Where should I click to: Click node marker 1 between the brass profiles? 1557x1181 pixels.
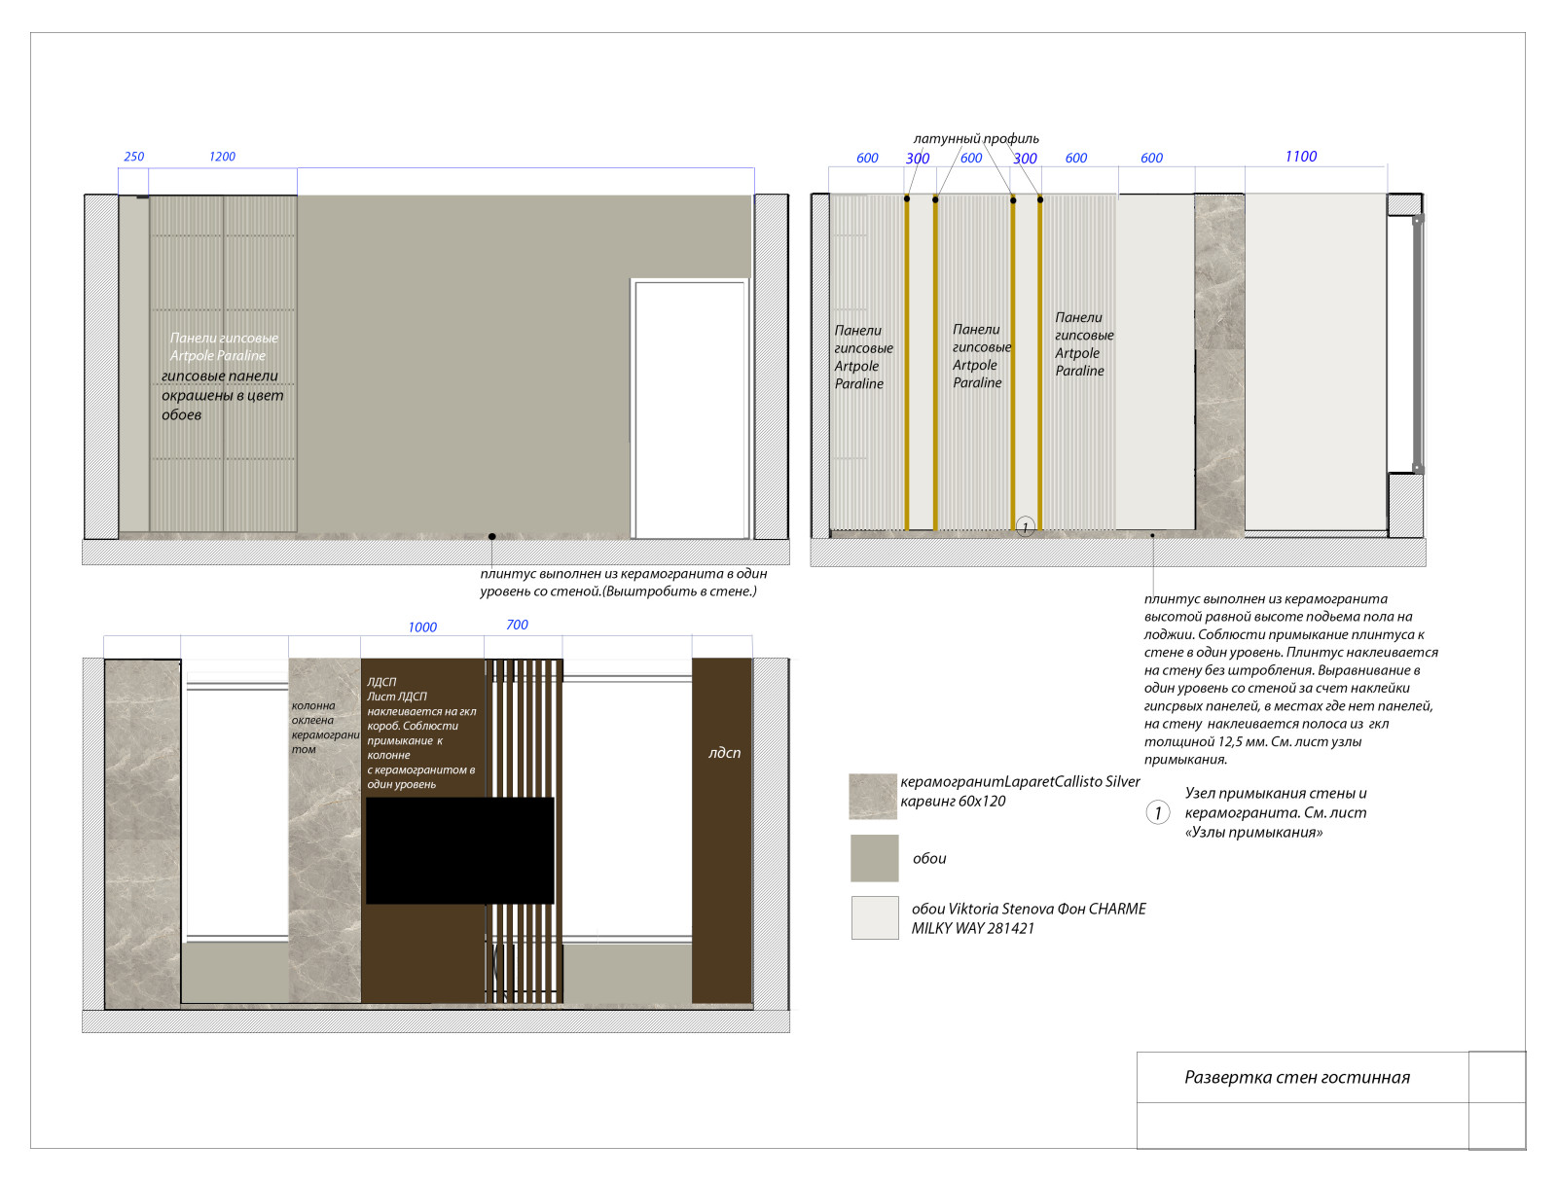(1025, 526)
